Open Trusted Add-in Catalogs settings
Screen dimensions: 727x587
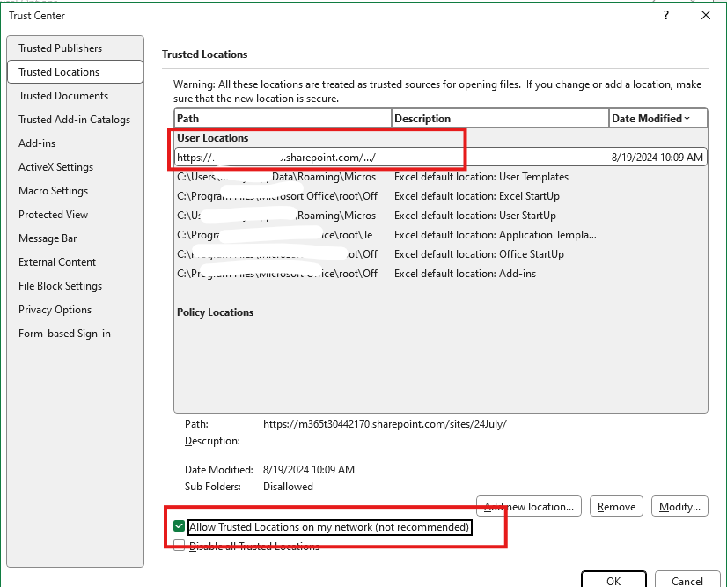pos(74,120)
